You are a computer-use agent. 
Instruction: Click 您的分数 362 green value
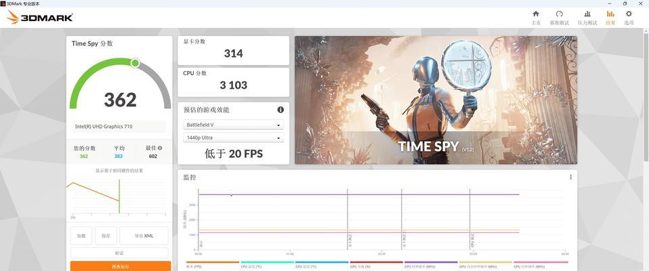pyautogui.click(x=84, y=156)
